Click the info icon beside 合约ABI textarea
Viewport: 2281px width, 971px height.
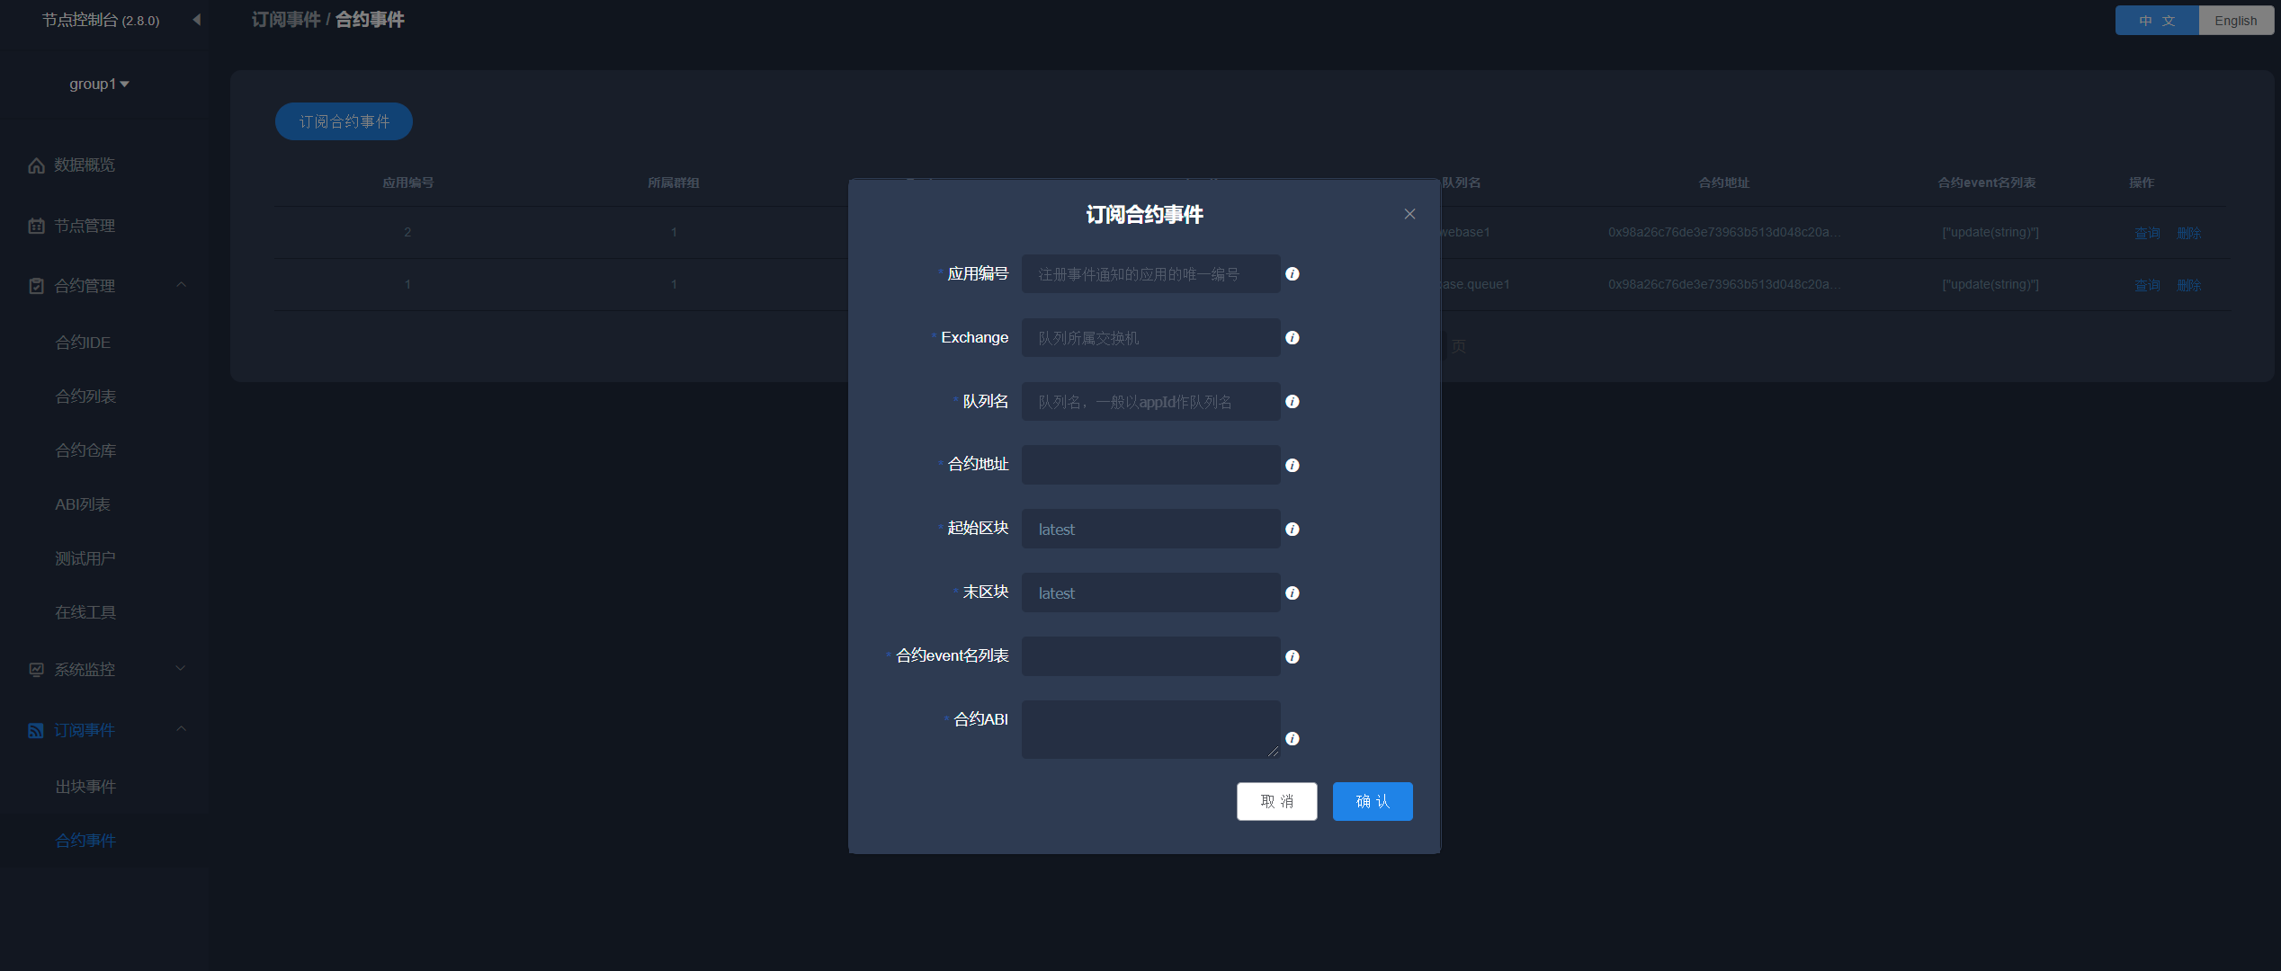click(1293, 738)
